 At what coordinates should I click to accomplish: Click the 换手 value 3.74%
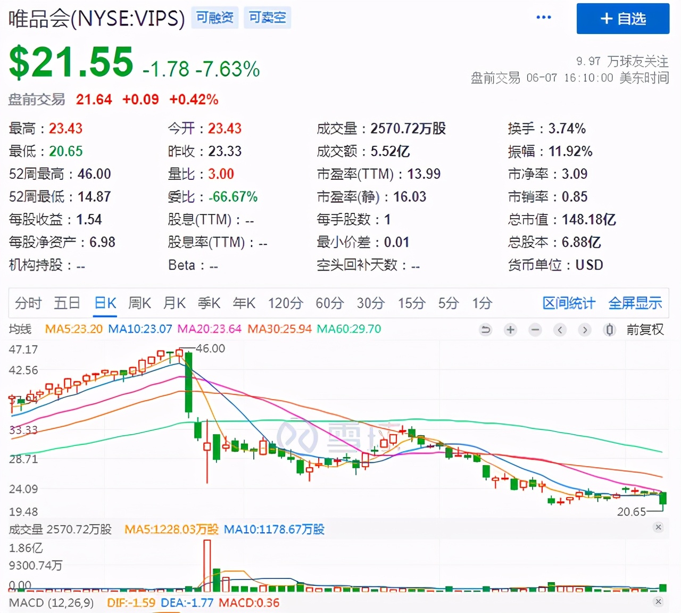(x=567, y=128)
